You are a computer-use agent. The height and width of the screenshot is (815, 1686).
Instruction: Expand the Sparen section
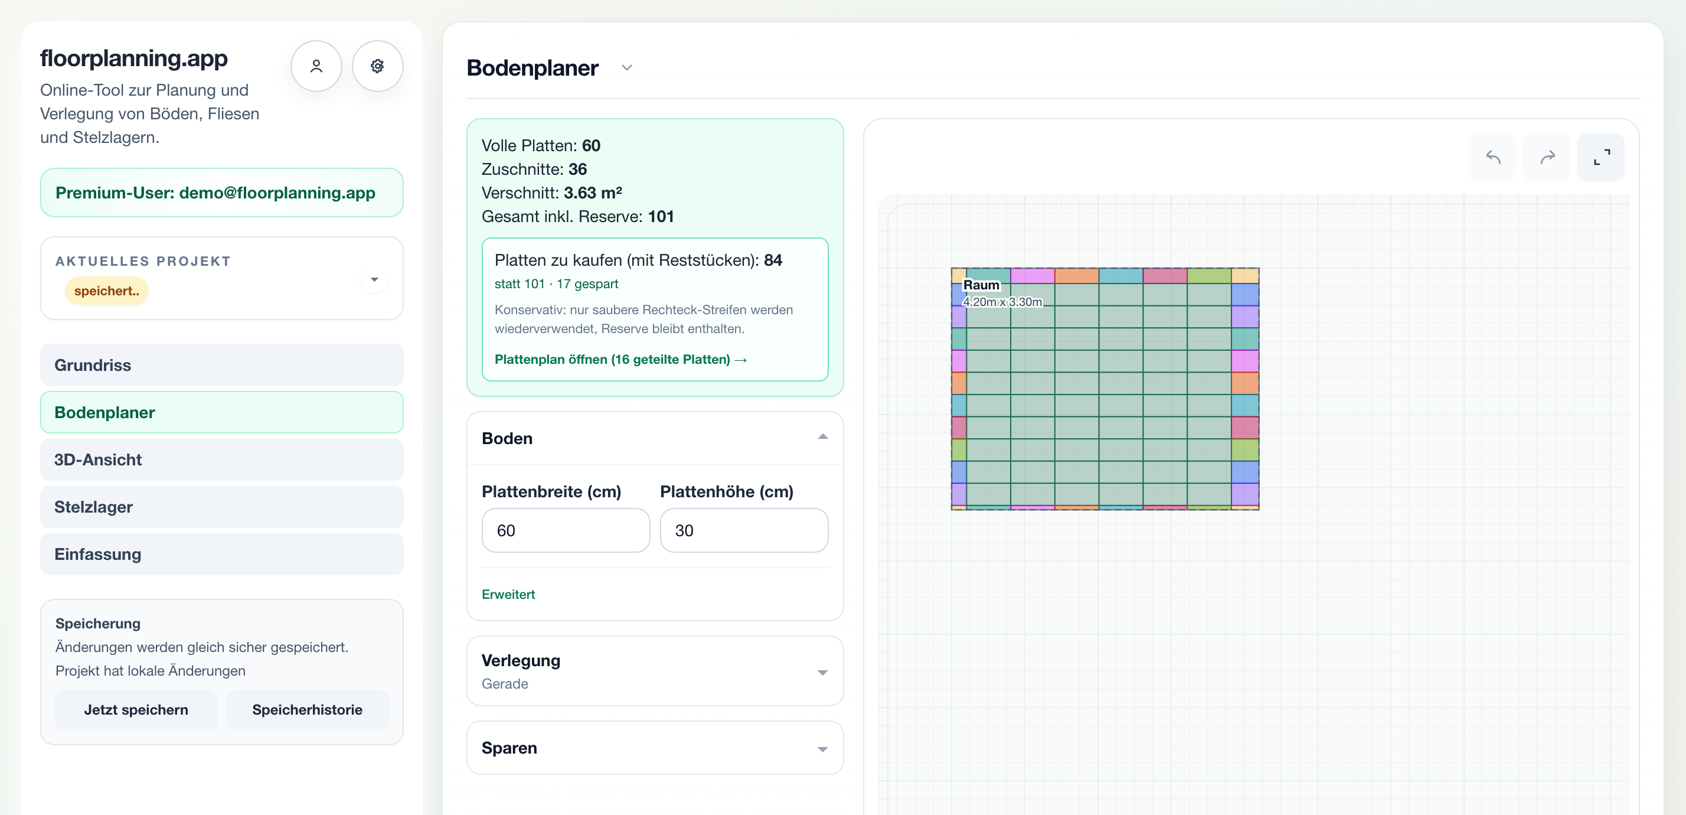pyautogui.click(x=823, y=749)
